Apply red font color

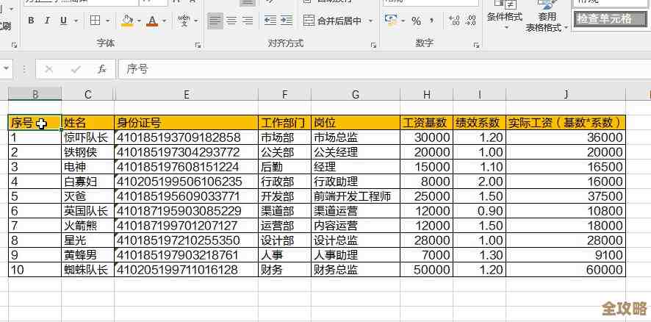[153, 21]
